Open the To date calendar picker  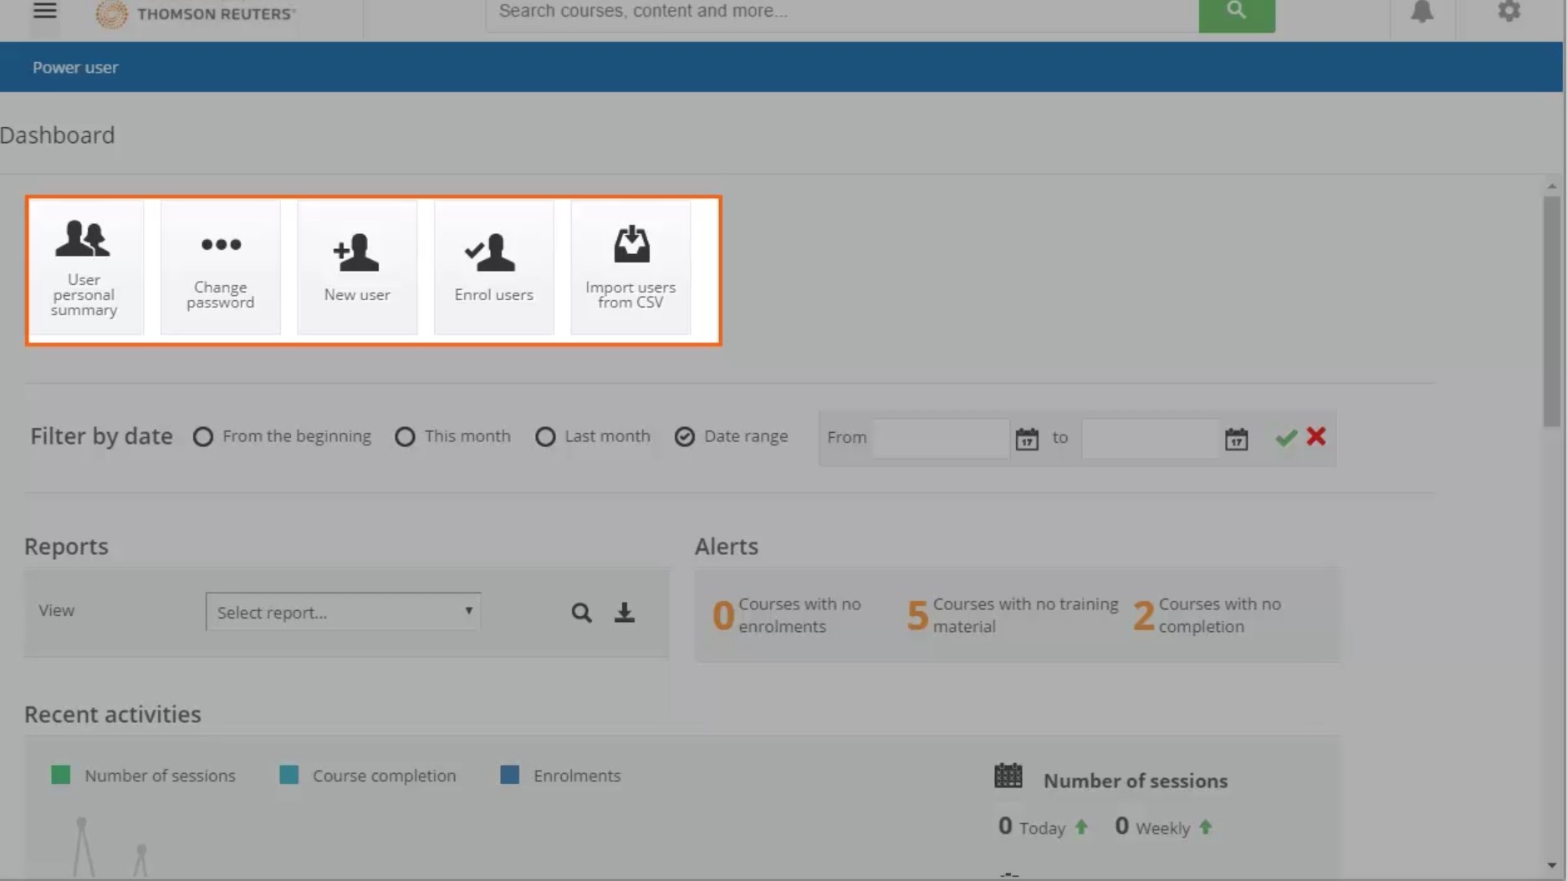[1236, 439]
